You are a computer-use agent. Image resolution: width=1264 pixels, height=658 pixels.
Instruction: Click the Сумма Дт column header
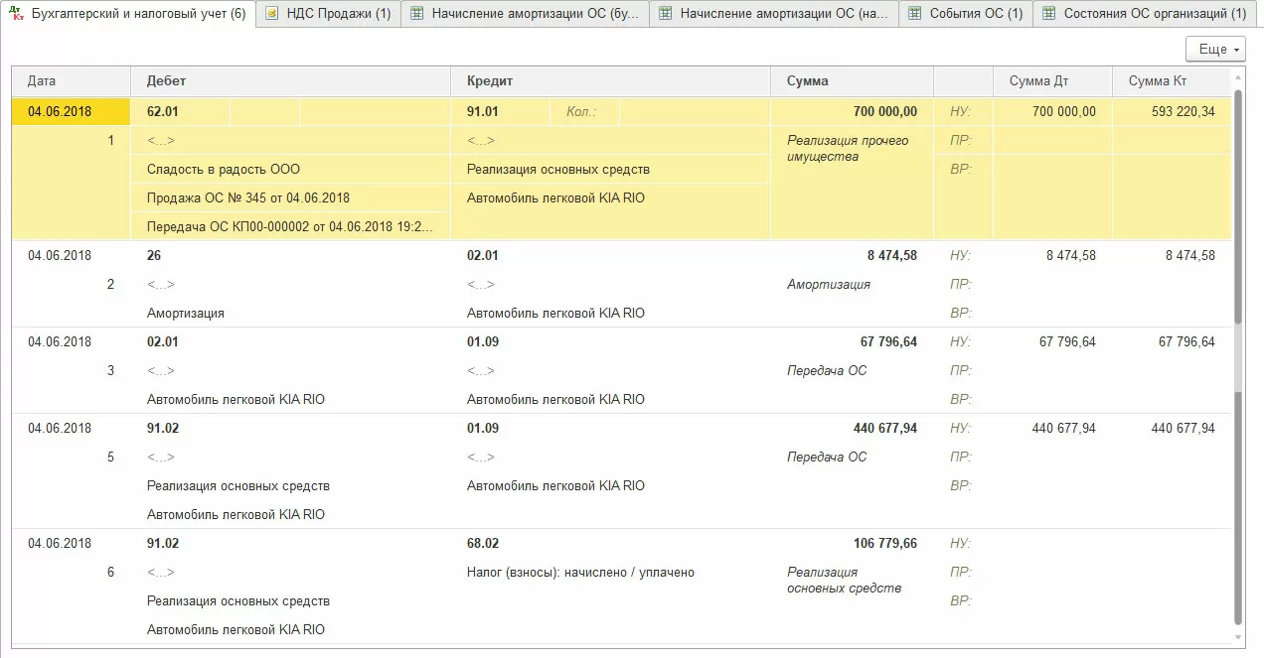[1052, 81]
